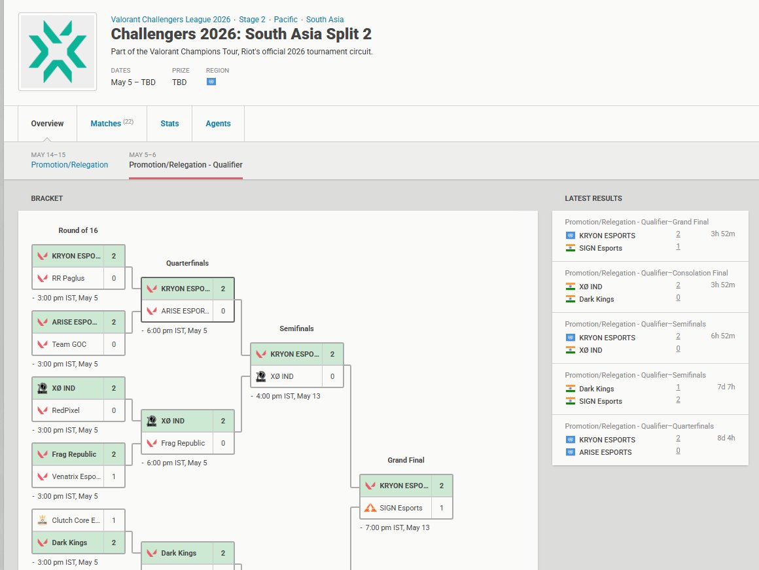Click XØ IND logo in Round of 16
The height and width of the screenshot is (570, 759).
coord(43,388)
